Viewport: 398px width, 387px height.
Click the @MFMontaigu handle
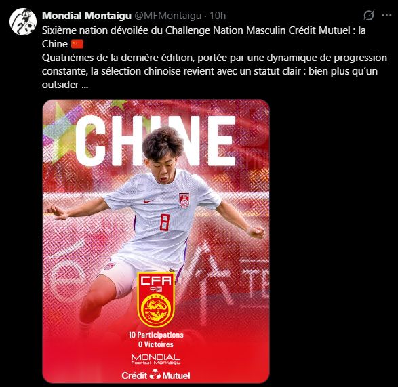pyautogui.click(x=167, y=16)
